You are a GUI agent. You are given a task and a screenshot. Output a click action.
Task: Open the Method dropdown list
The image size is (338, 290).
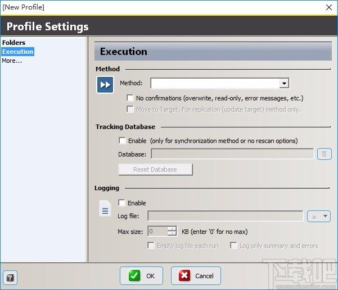(284, 83)
